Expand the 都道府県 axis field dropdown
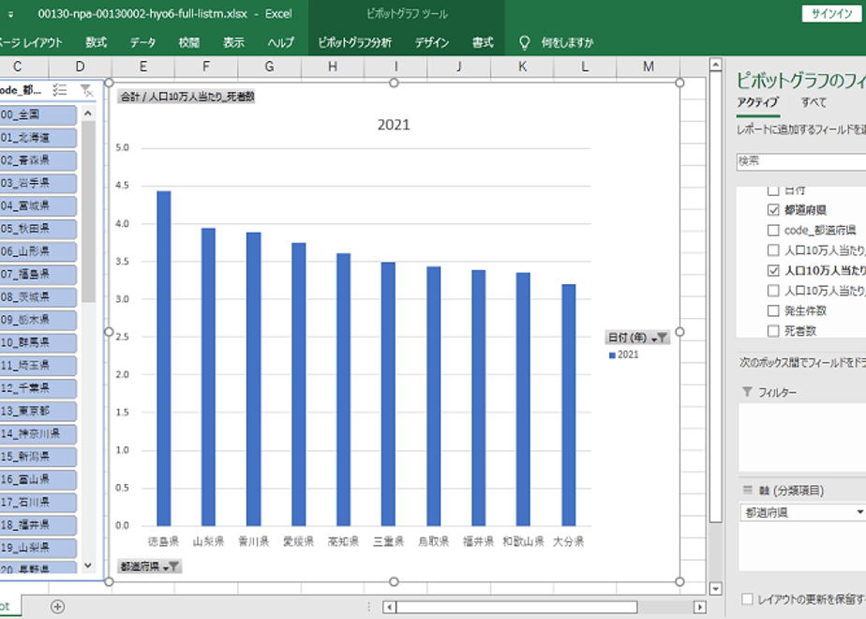 [x=859, y=512]
